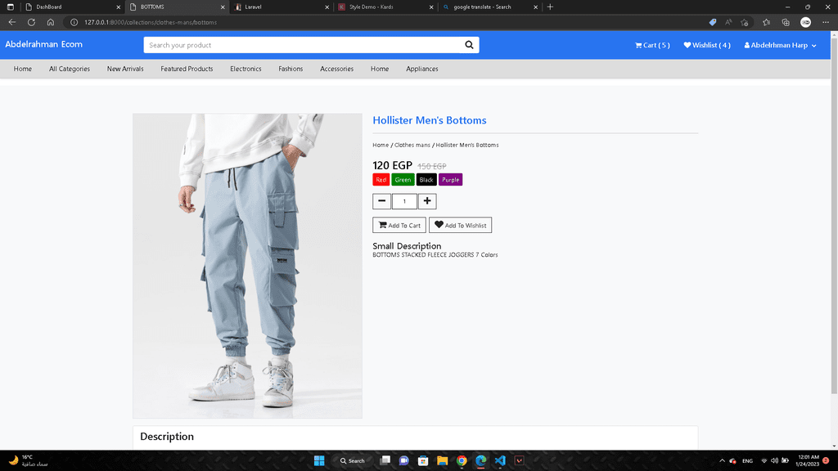Screen dimensions: 838x471
Task: Click the Add To Cart button
Action: [x=399, y=226]
